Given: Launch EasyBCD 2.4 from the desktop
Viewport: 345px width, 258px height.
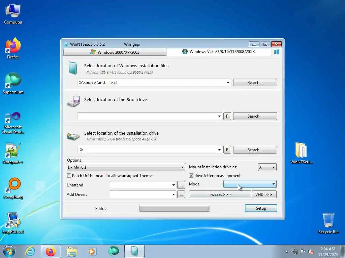Looking at the screenshot, I should [x=13, y=223].
